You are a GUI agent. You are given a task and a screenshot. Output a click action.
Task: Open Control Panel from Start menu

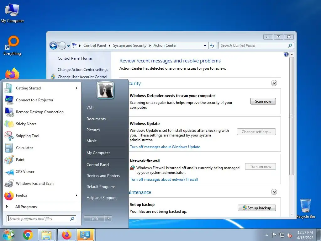(x=98, y=164)
